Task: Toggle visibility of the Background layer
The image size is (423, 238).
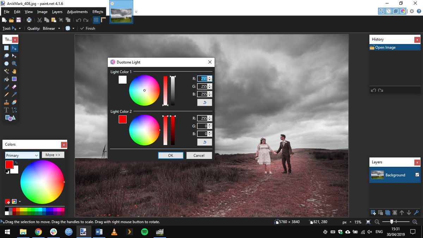Action: click(x=417, y=175)
